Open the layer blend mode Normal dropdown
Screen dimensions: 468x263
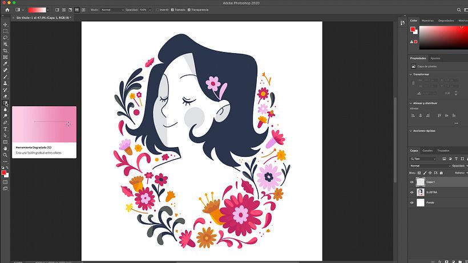coord(430,166)
